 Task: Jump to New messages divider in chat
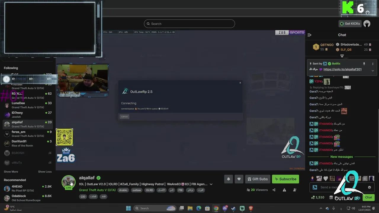point(341,157)
